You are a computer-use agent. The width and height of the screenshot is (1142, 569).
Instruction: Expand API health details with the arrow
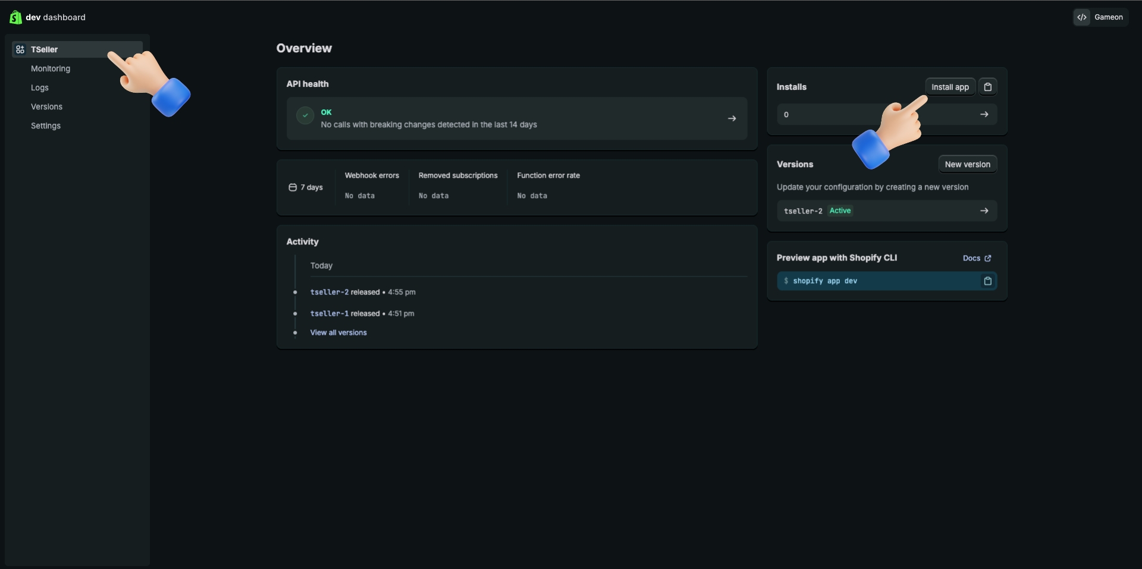click(732, 118)
